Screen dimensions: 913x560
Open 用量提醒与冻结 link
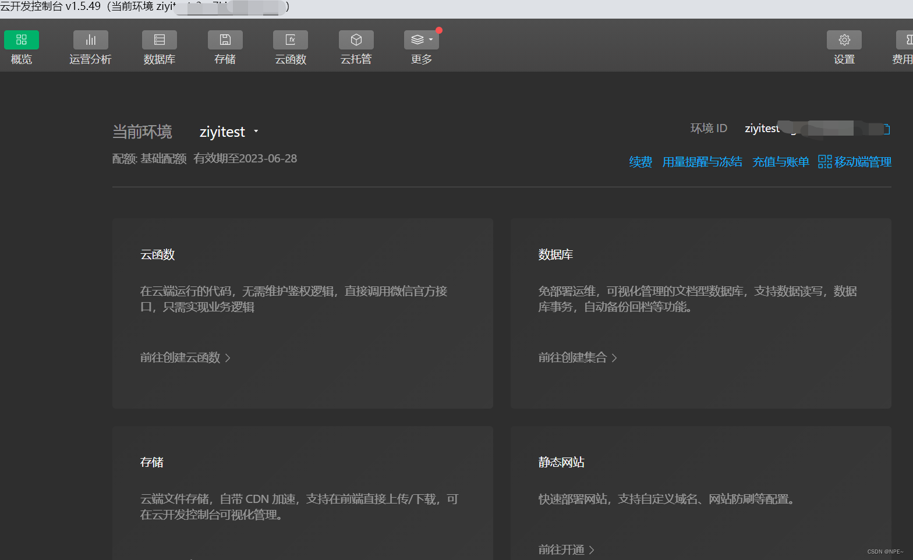(x=702, y=162)
